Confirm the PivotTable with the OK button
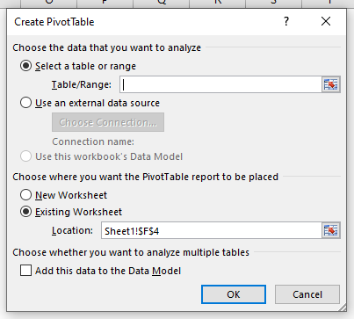The image size is (354, 319). [x=234, y=294]
